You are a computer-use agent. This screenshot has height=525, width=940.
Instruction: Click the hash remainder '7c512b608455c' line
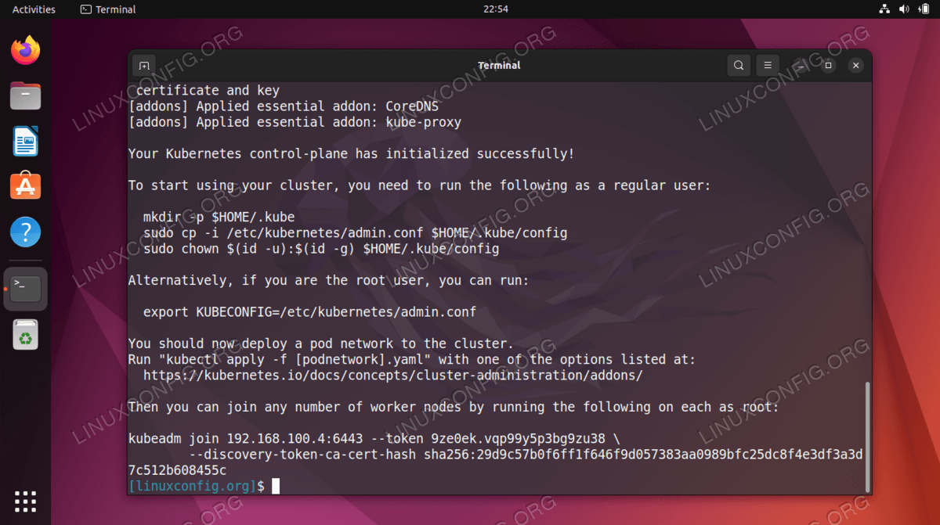tap(177, 470)
